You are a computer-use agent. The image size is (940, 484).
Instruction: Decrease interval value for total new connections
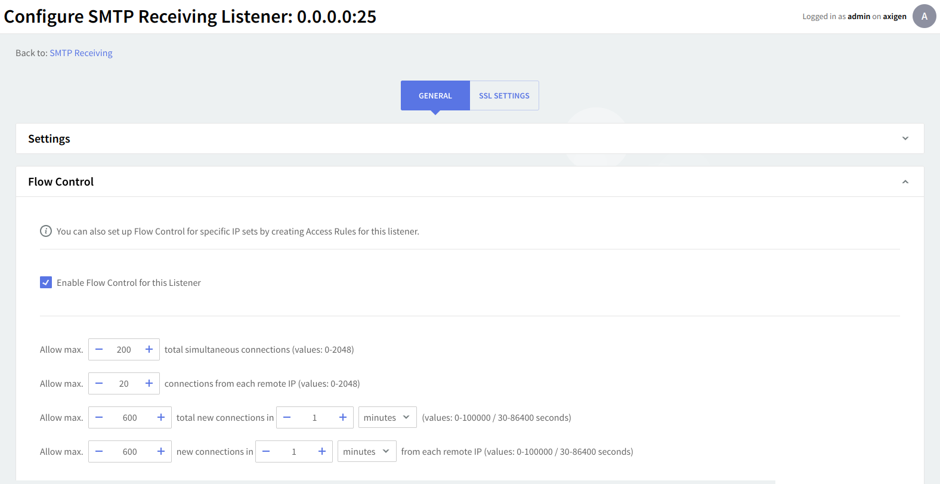click(287, 418)
